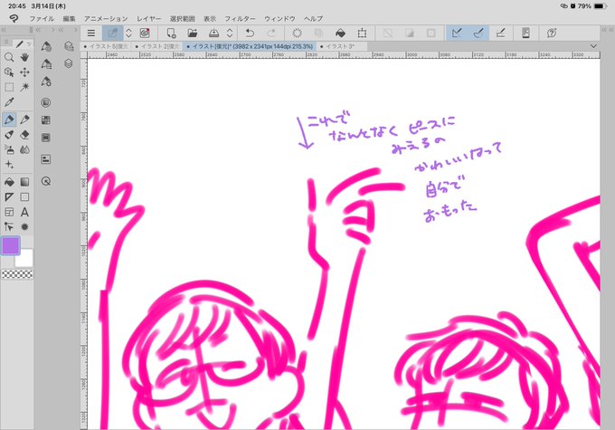Screen dimensions: 615x430
Task: Toggle Snap to Grid
Action: [500, 33]
